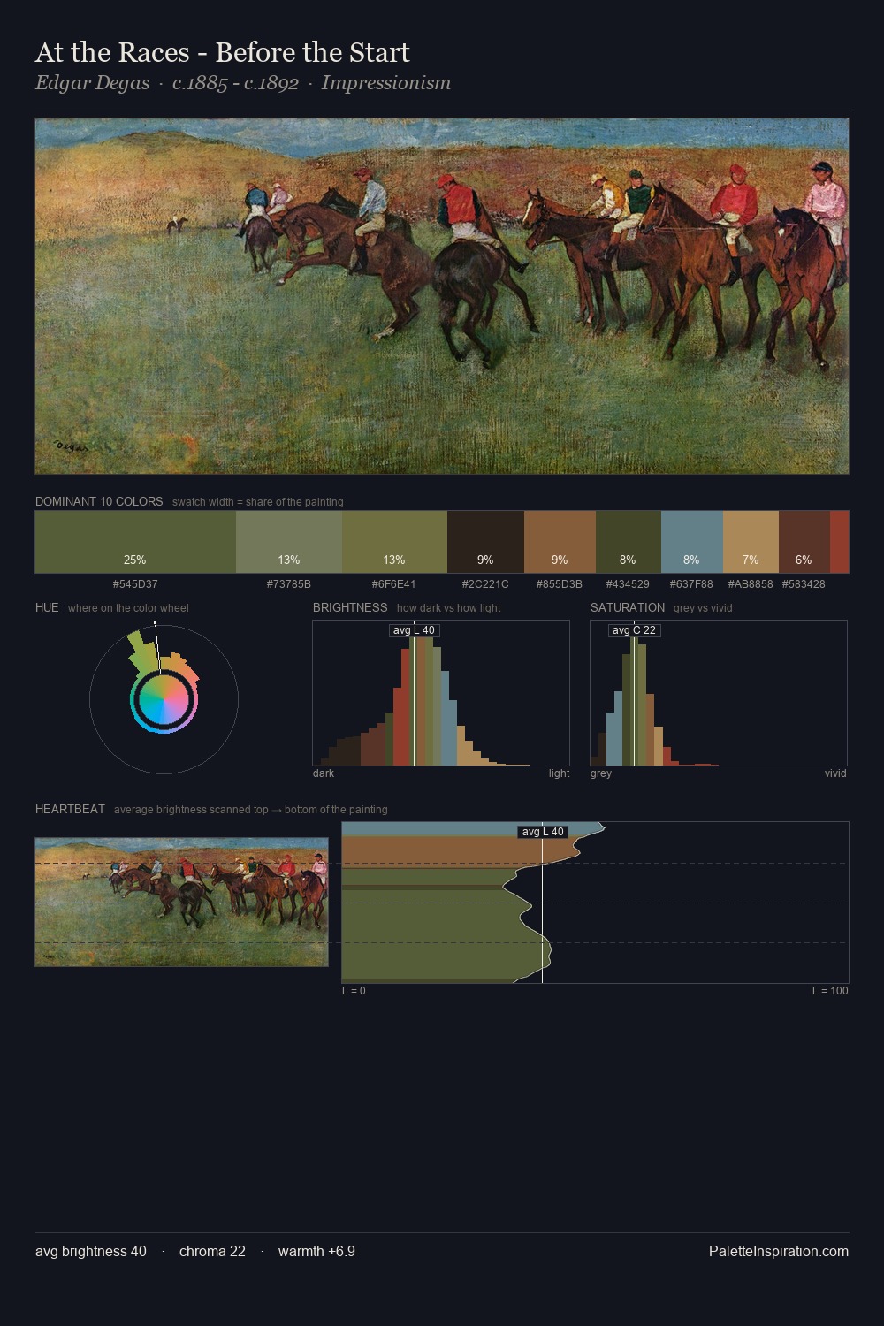Click 'swatch width = share of the painting' caption
This screenshot has height=1326, width=884.
pyautogui.click(x=258, y=502)
